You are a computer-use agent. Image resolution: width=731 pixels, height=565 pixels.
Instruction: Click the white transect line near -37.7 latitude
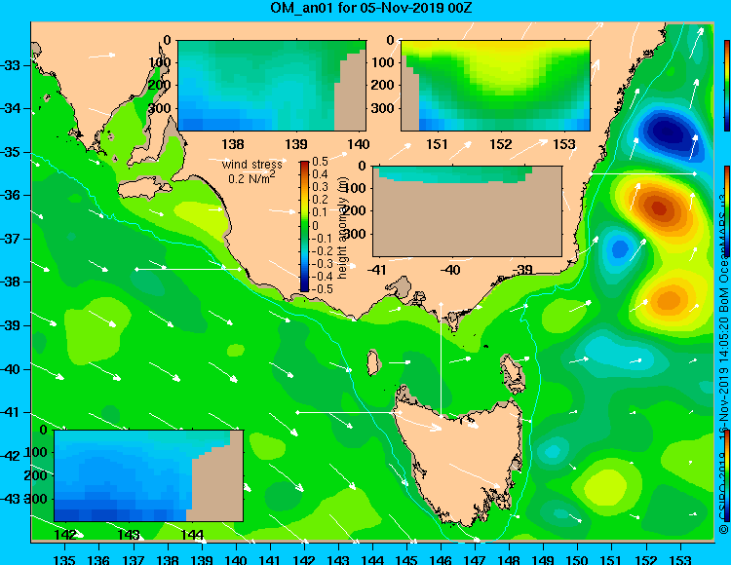188,269
